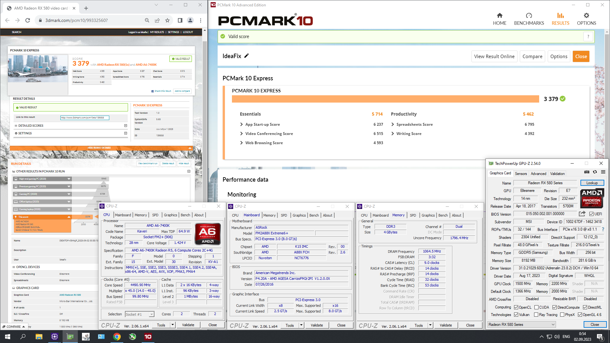Open File Explorer from the taskbar

pos(39,337)
